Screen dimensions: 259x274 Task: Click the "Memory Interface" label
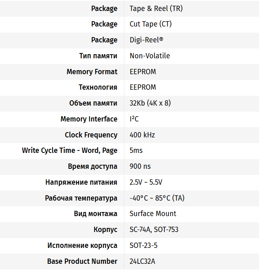click(89, 119)
